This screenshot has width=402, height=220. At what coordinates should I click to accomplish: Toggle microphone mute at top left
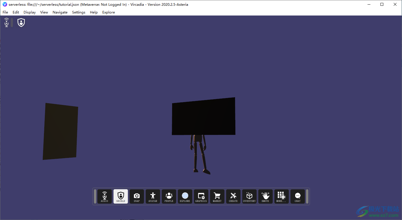[7, 22]
